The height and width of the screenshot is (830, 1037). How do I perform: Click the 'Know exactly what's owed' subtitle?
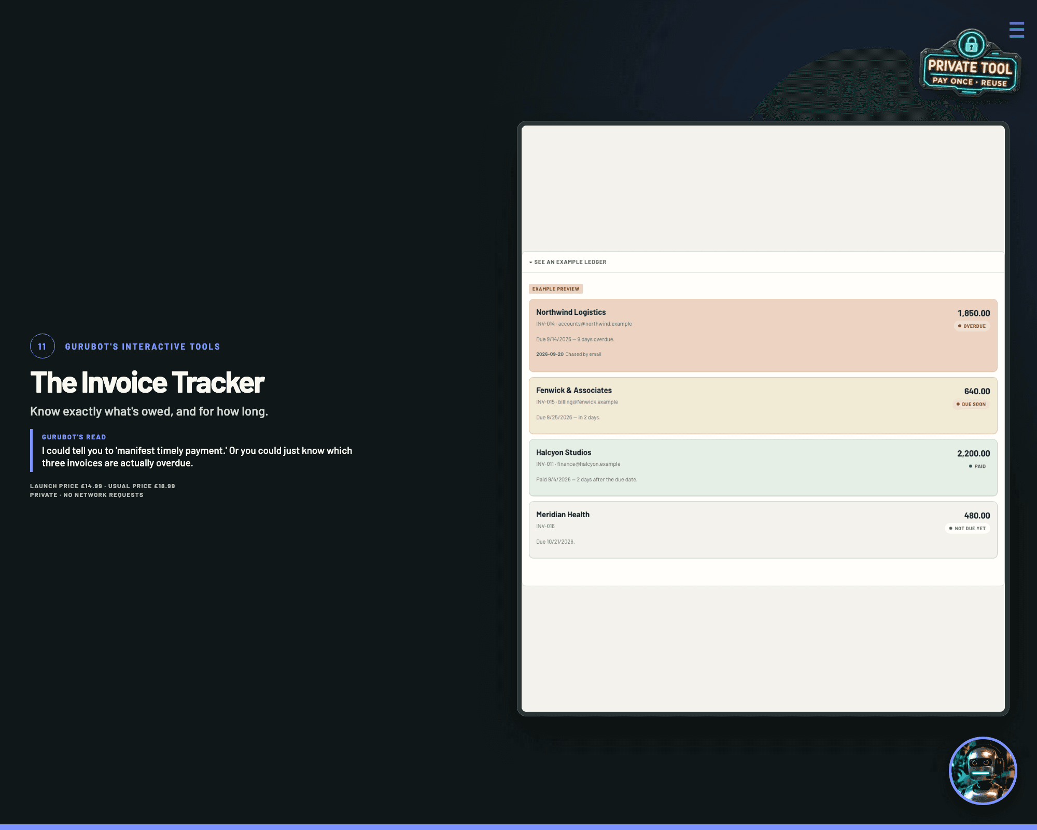(x=149, y=411)
